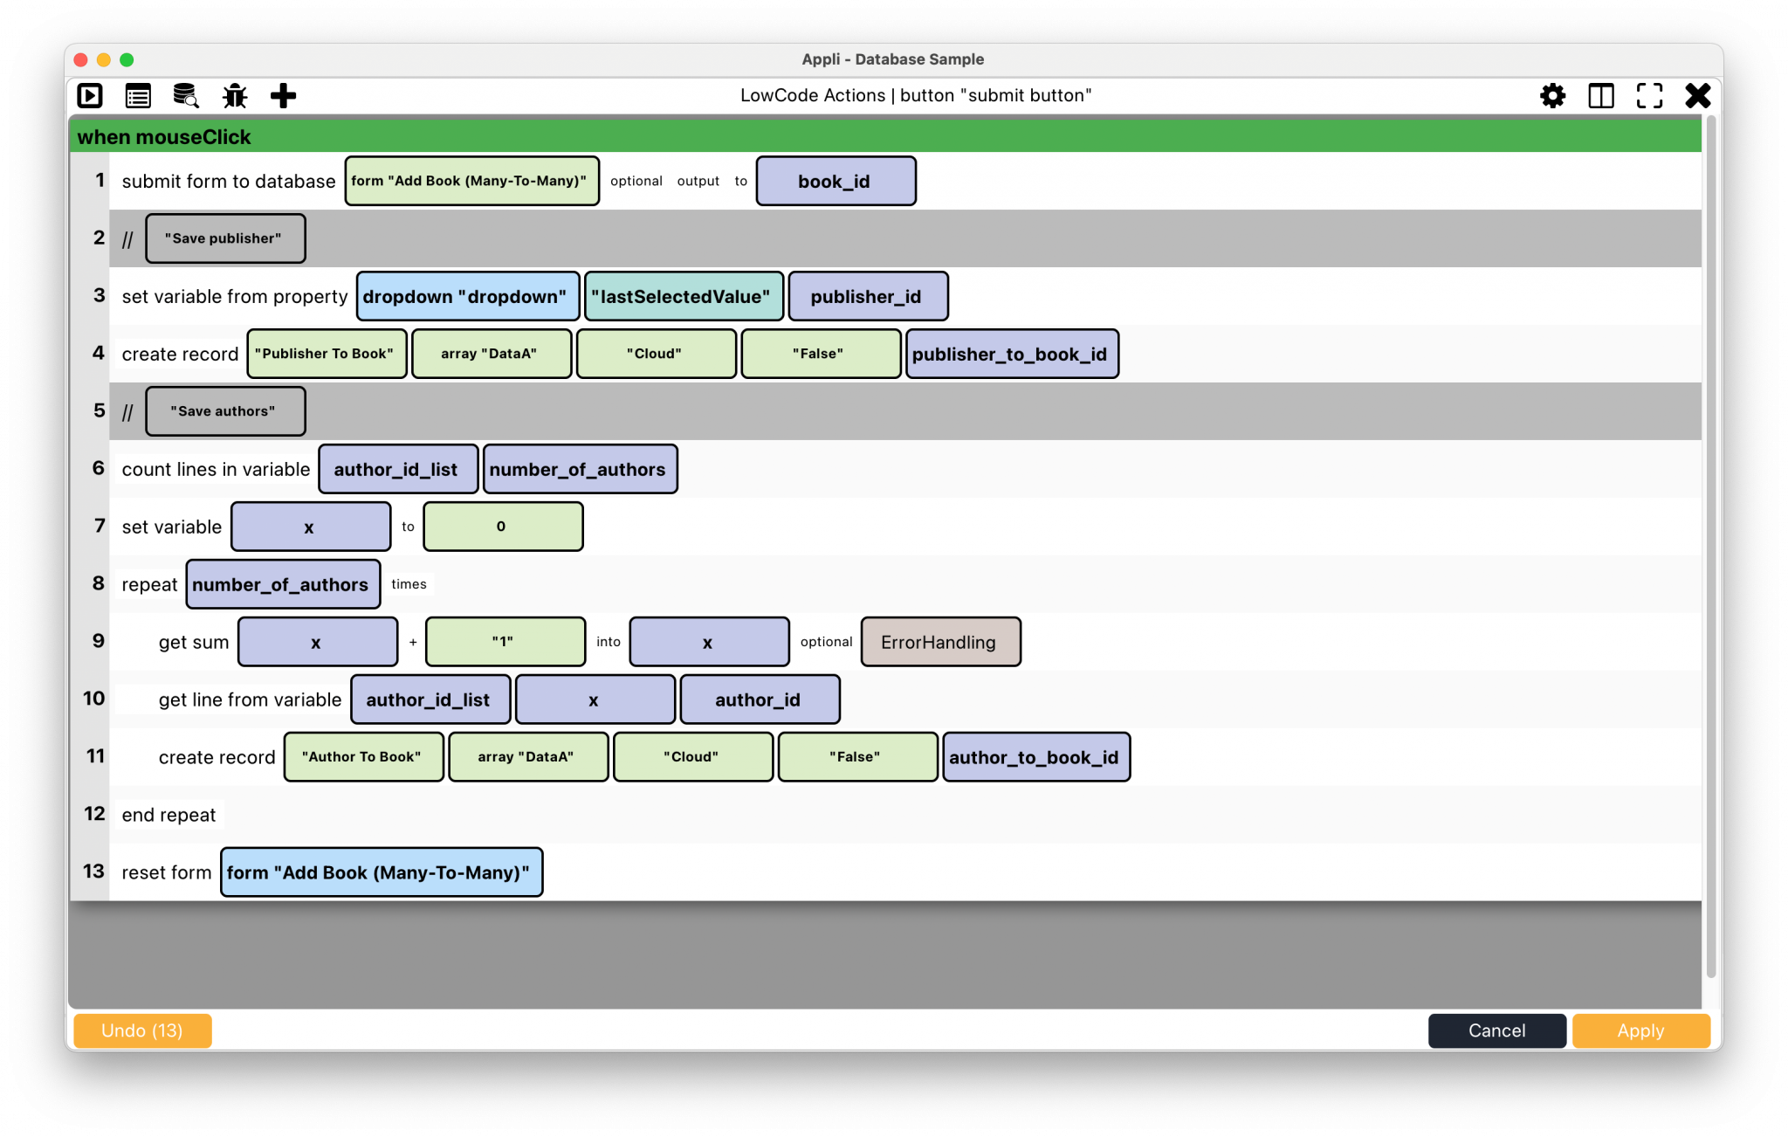Screen dimensions: 1788x1137
Task: Apply the LowCode action changes
Action: (x=1640, y=1030)
